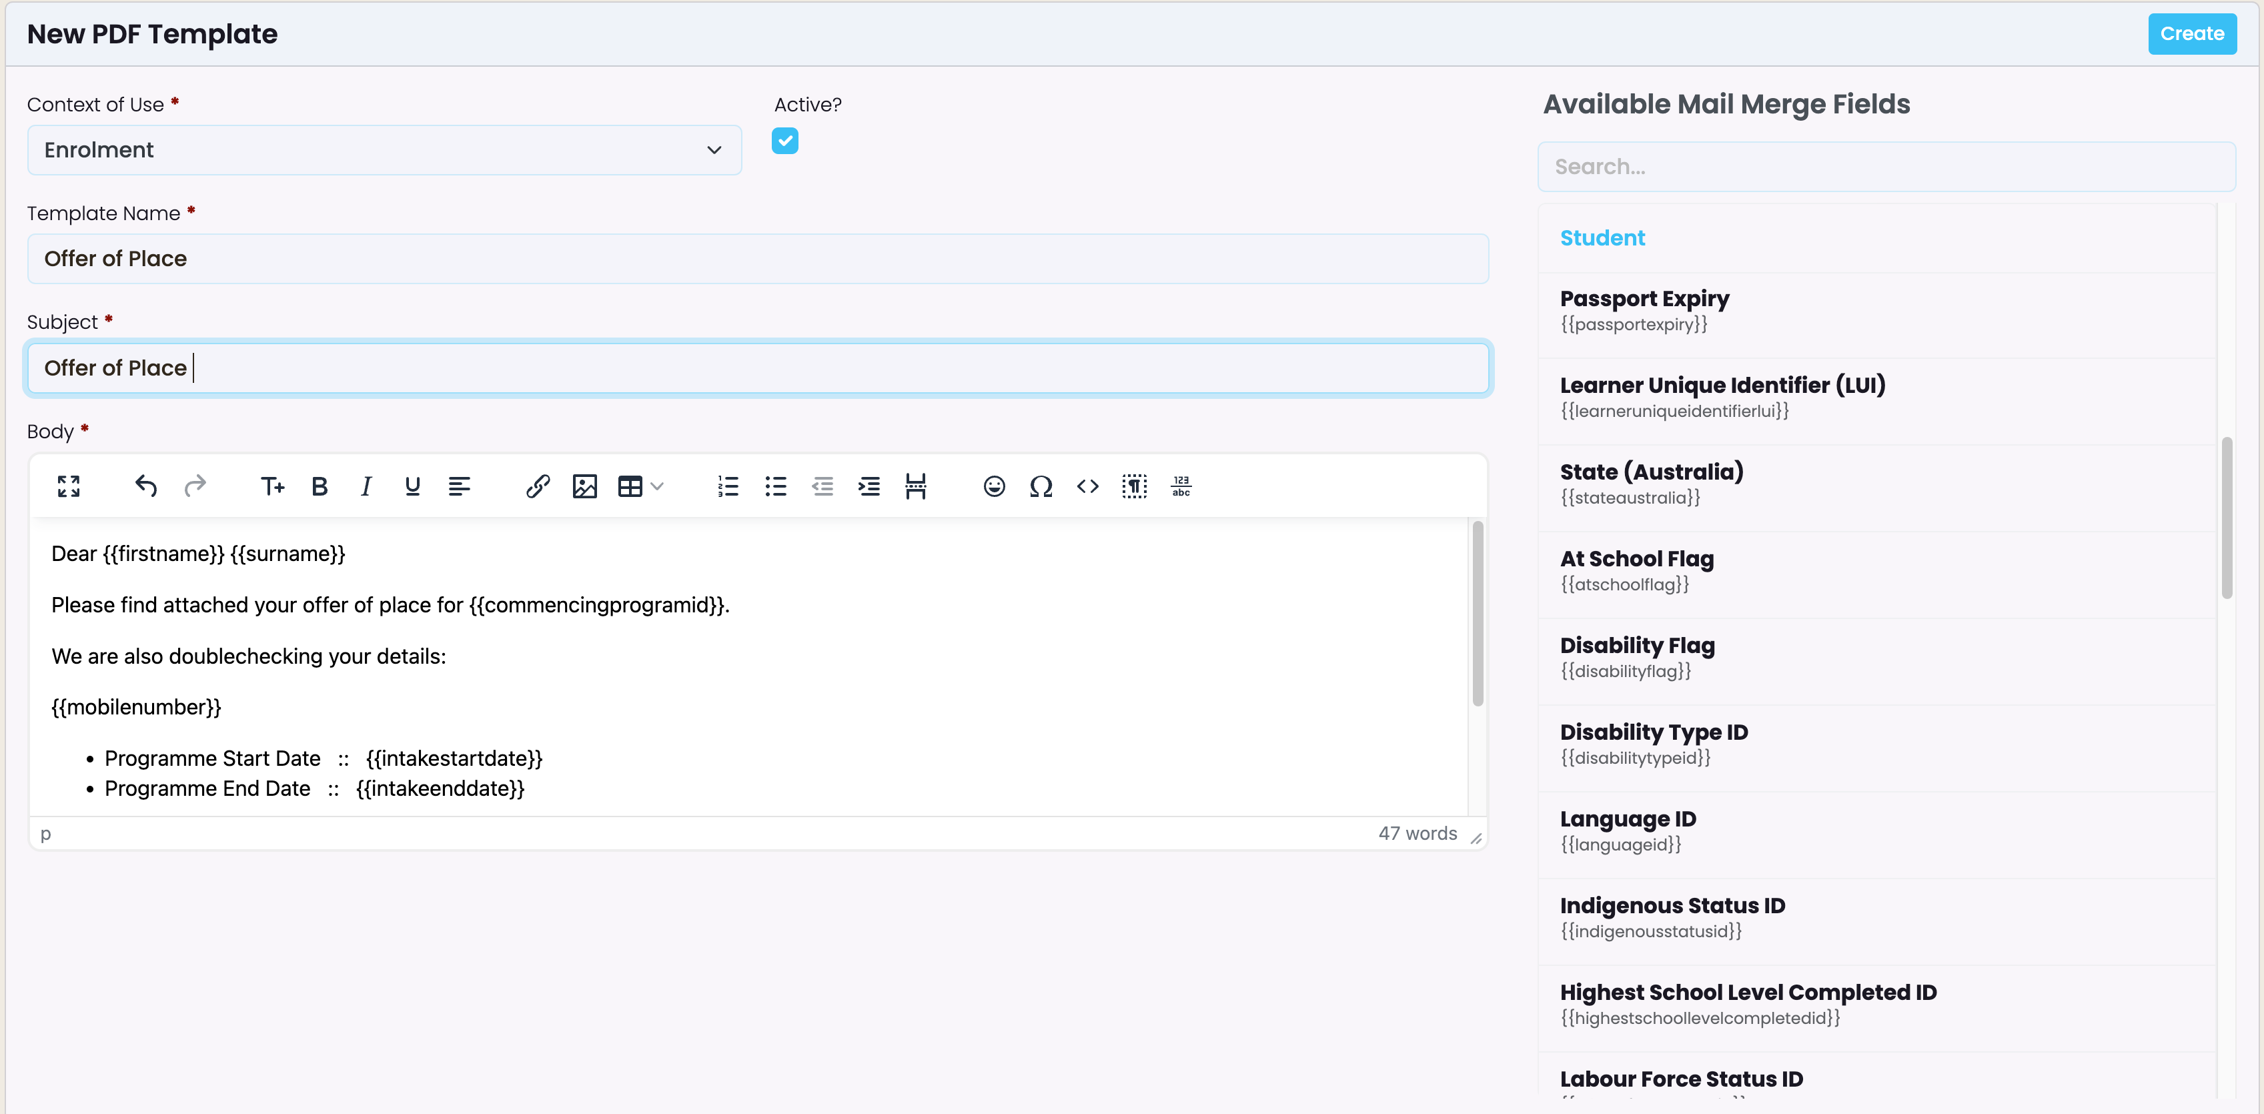Click the body editor vertical scrollbar
2264x1114 pixels.
tap(1478, 613)
